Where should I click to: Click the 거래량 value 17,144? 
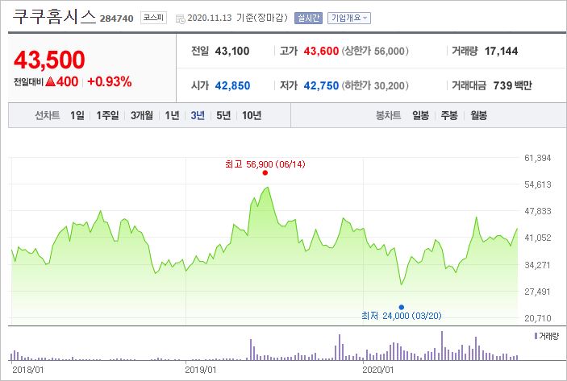point(501,52)
